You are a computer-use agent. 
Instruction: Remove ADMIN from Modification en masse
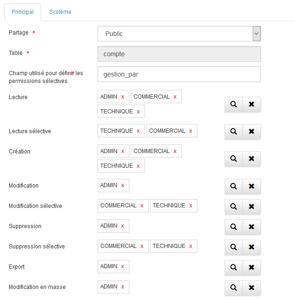(123, 287)
